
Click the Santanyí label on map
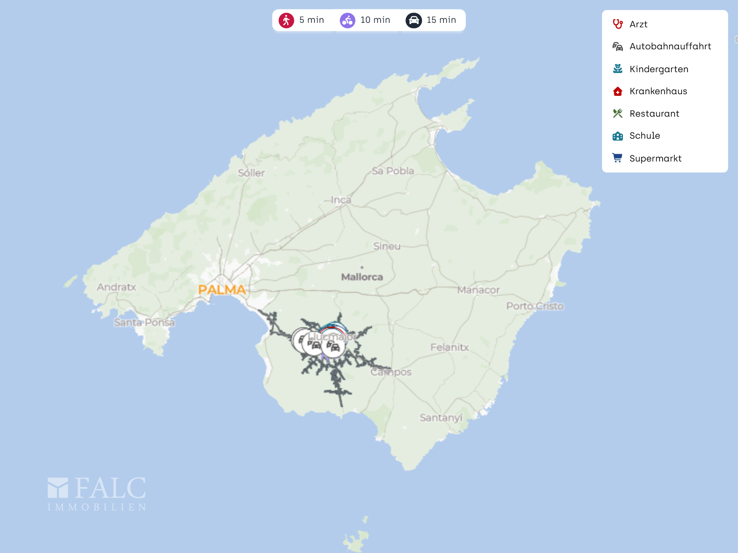pos(441,418)
